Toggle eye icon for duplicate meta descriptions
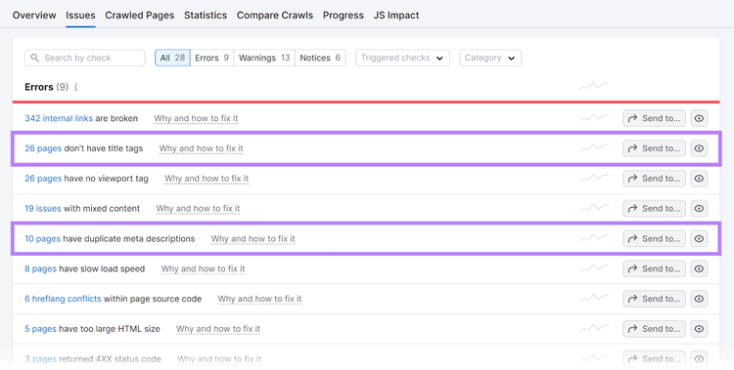 [699, 239]
